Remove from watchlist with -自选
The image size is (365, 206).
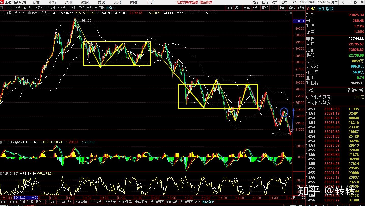(292, 8)
